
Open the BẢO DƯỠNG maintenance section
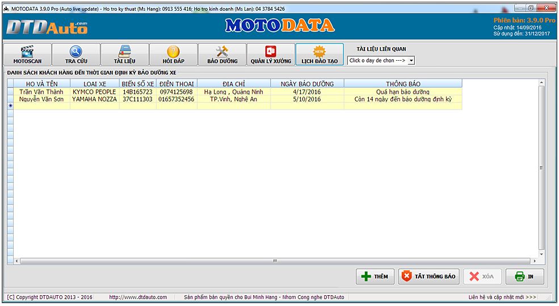[222, 54]
